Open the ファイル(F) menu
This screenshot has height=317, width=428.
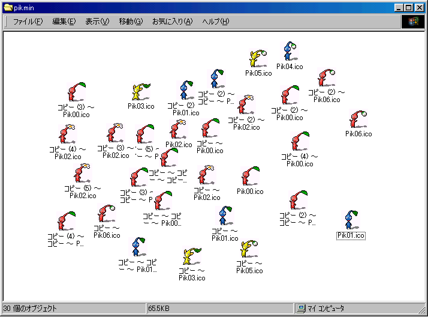point(28,22)
